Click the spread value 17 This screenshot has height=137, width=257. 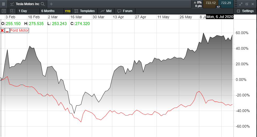(218, 7)
